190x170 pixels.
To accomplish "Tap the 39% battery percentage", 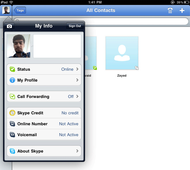I will 180,2.
